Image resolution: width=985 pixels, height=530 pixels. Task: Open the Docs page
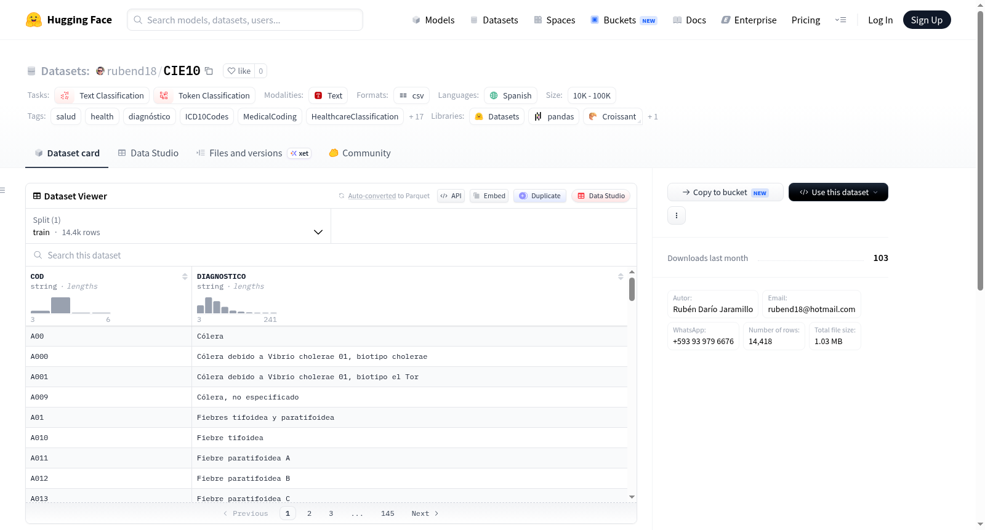pos(689,20)
